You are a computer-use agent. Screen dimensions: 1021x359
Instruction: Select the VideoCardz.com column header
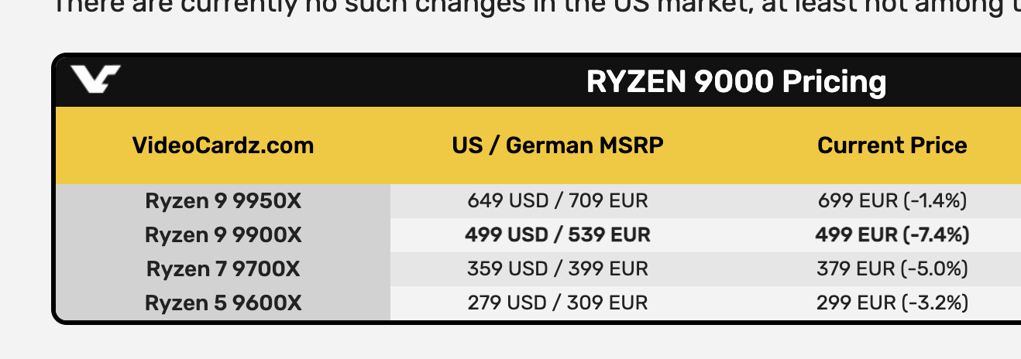(x=223, y=145)
